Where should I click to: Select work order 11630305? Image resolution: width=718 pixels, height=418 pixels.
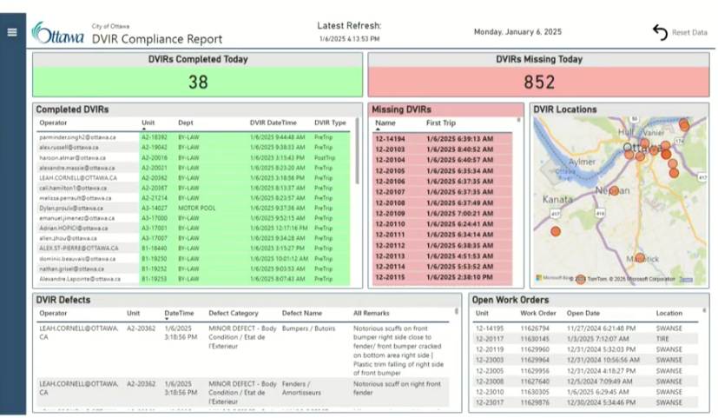(x=585, y=392)
